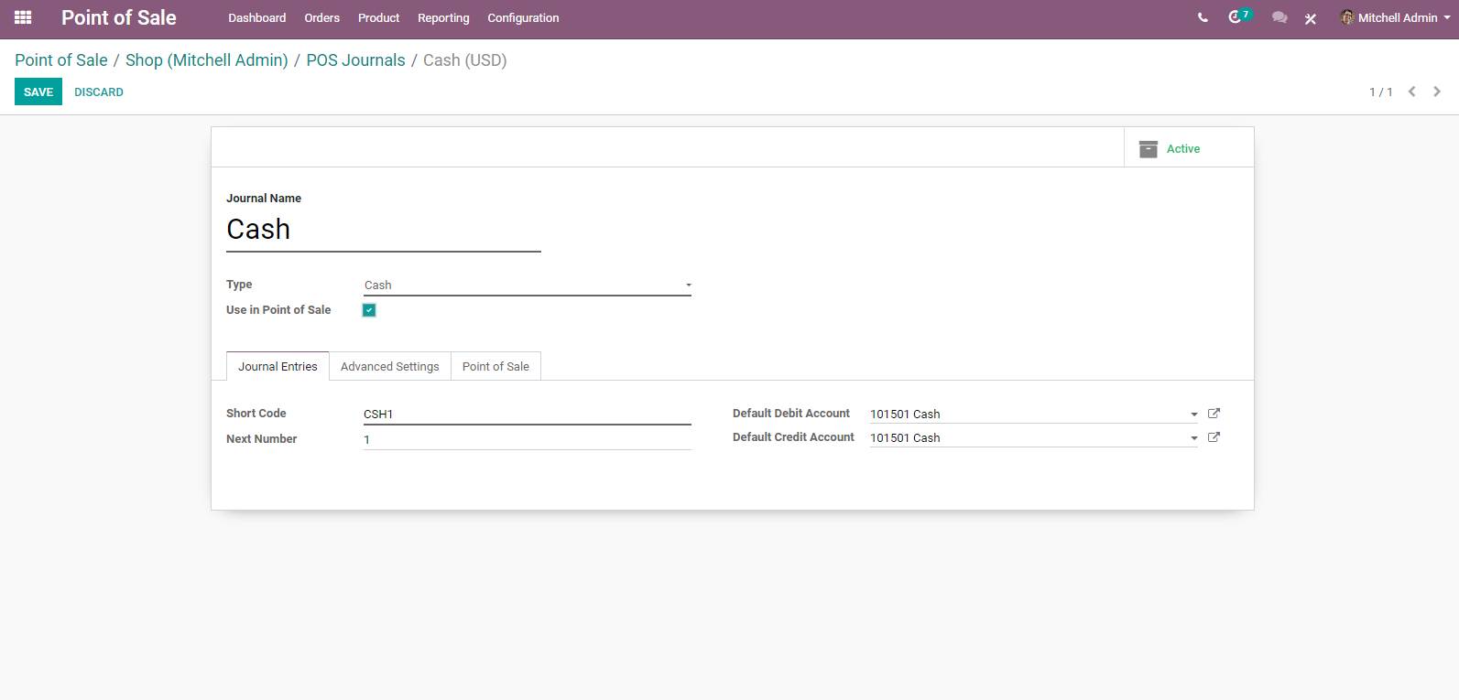1459x700 pixels.
Task: Go to previous record arrow
Action: click(x=1412, y=92)
